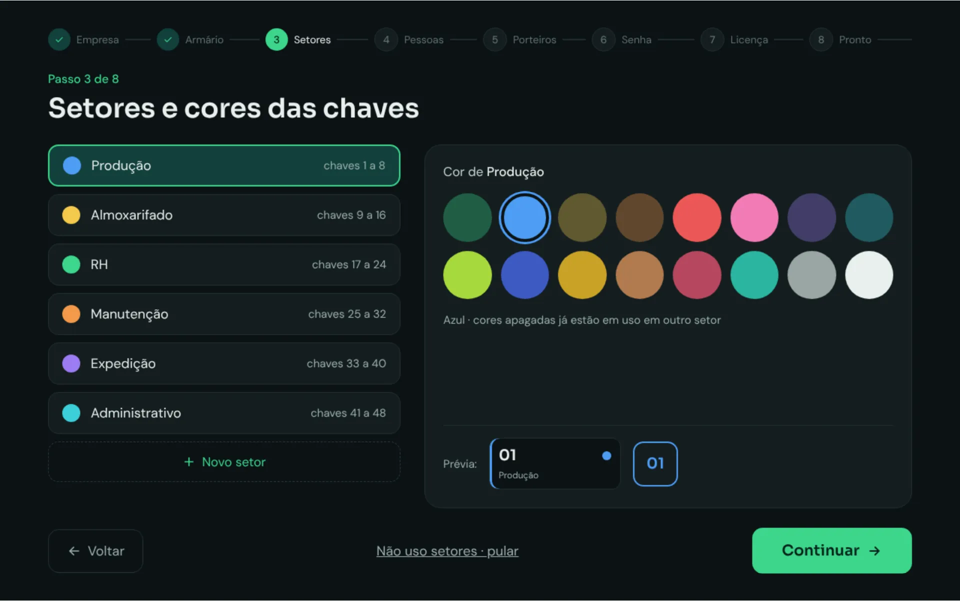Click the Continuar button
The image size is (960, 601).
pos(831,550)
